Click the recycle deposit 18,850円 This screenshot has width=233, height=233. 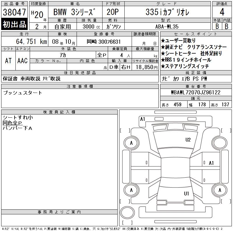point(147,67)
